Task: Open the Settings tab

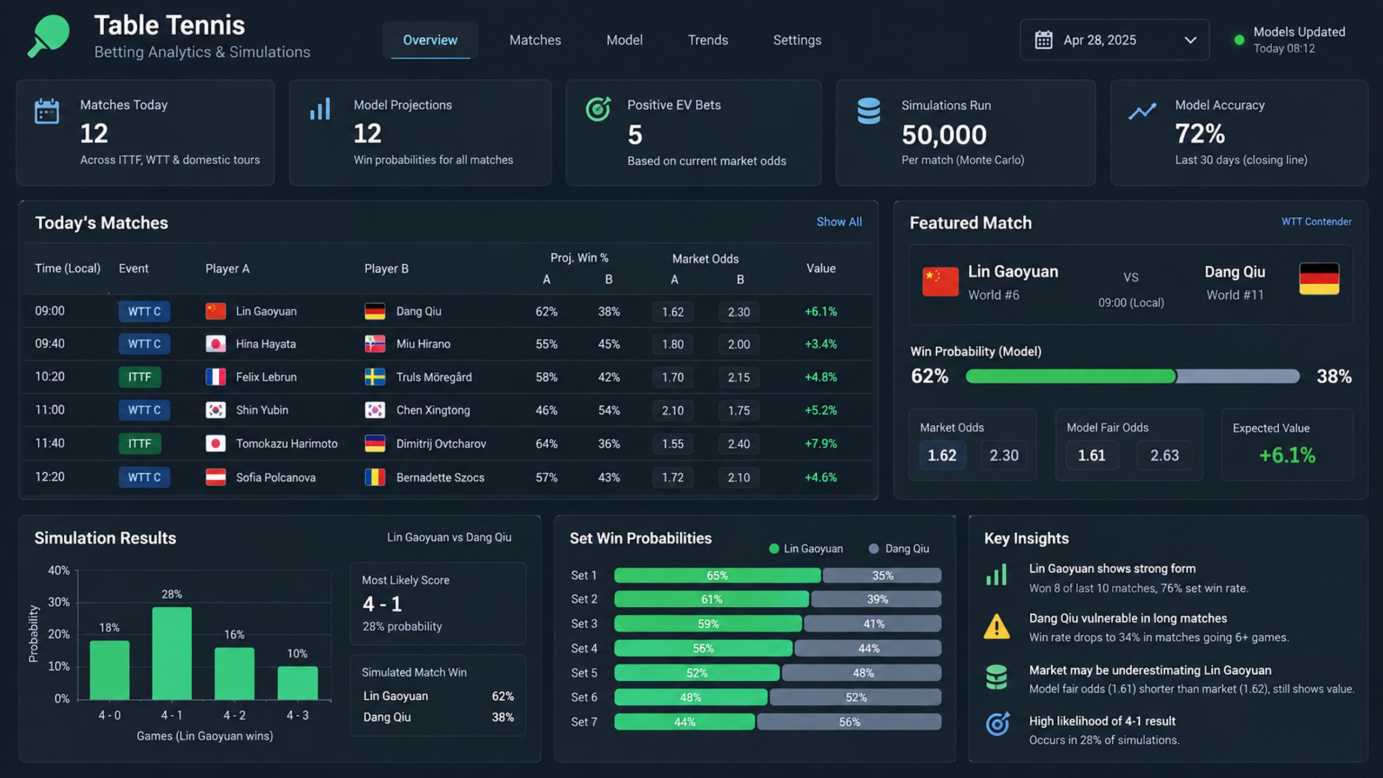Action: point(797,40)
